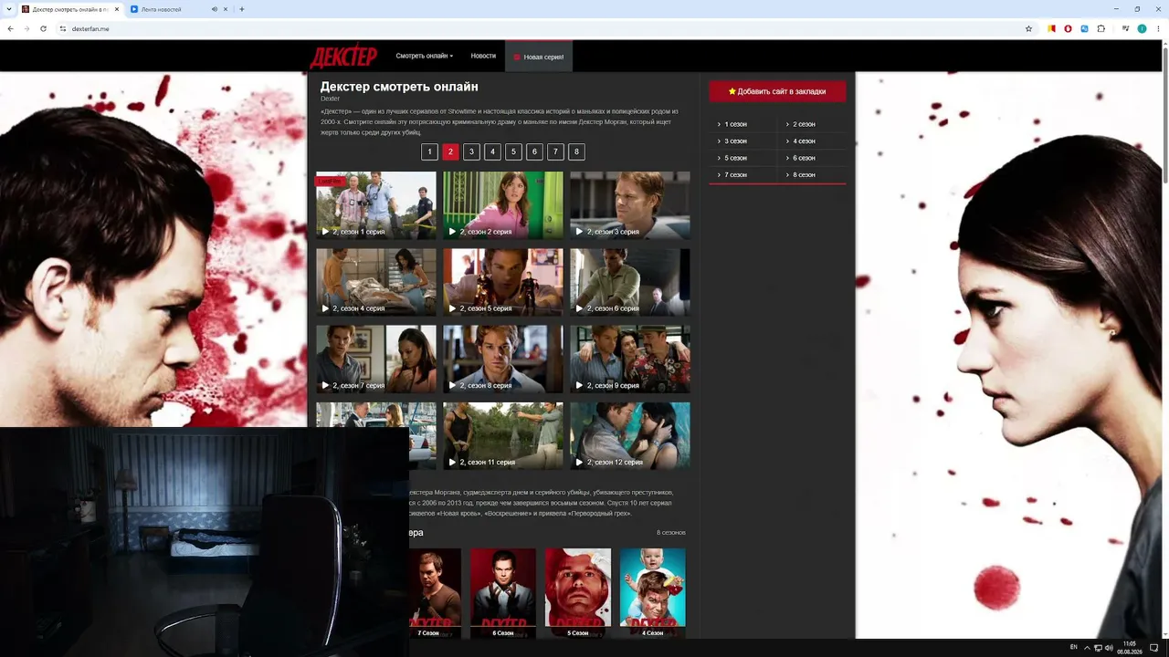Open the 6 Сезон poster
The width and height of the screenshot is (1169, 657).
(x=503, y=592)
